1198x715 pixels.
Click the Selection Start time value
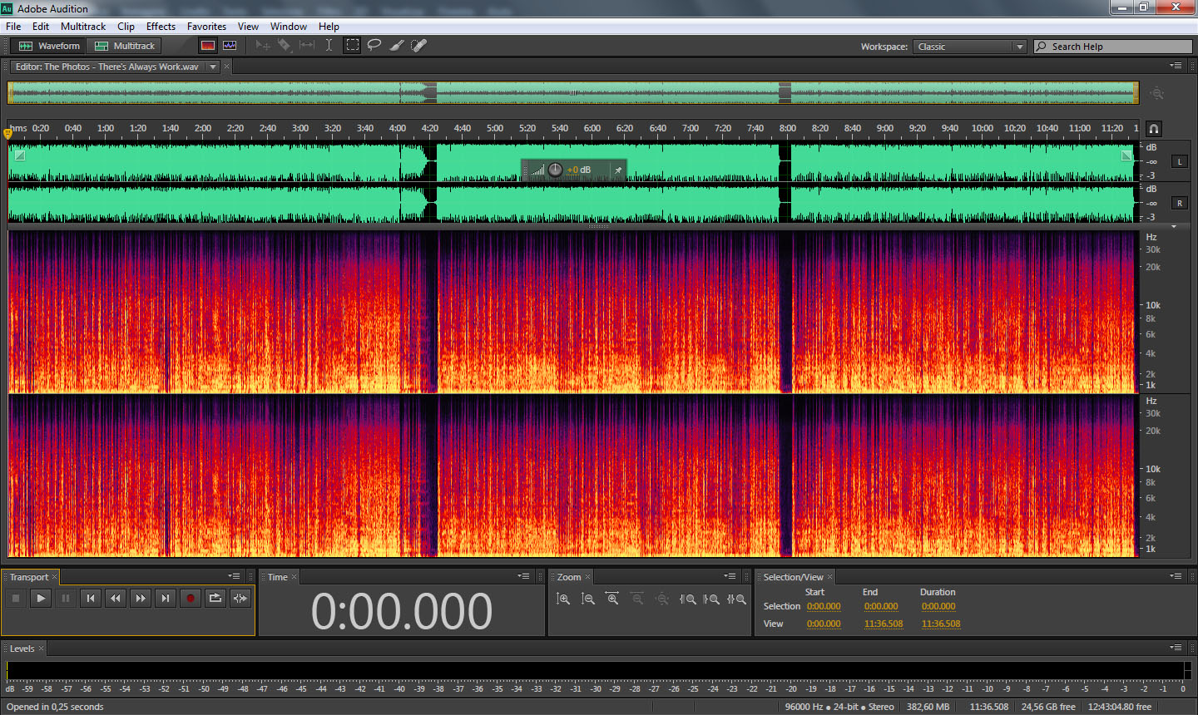coord(824,606)
